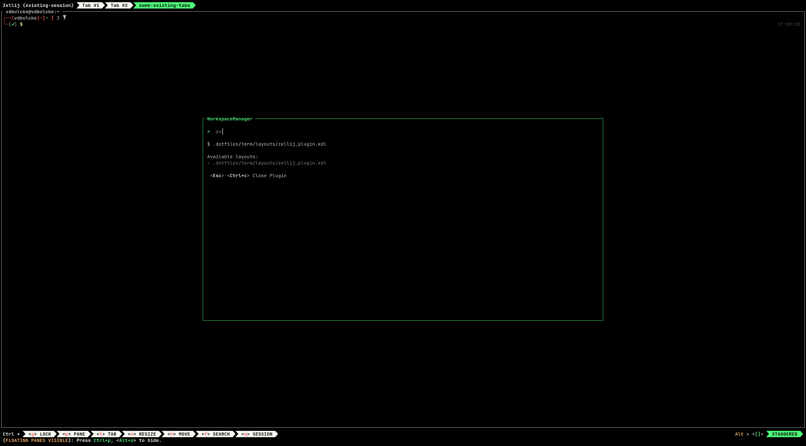Click the RESIZE mode keybinding
This screenshot has width=806, height=446.
(x=142, y=434)
